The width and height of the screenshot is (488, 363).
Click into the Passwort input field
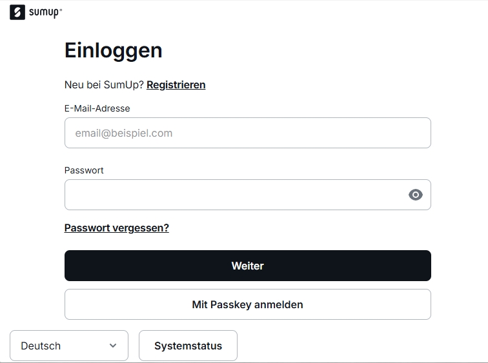tap(232, 195)
